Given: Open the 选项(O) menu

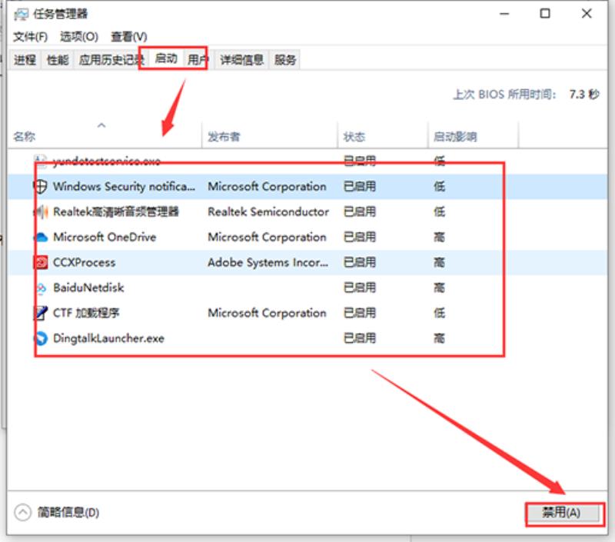Looking at the screenshot, I should click(x=79, y=37).
